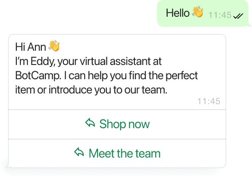Viewport: 252px width, 178px height.
Task: Click the I'm Eddy virtual assistant text line
Action: (88, 61)
